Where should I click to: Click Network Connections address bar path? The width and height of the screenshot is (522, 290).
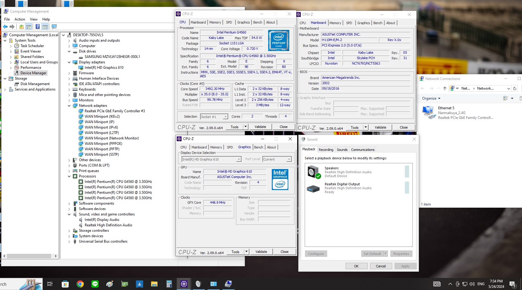click(481, 88)
